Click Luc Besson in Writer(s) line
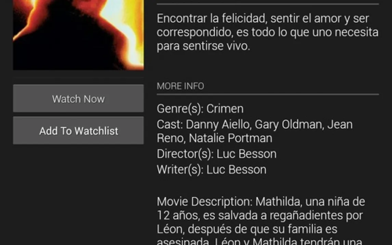 tap(236, 170)
